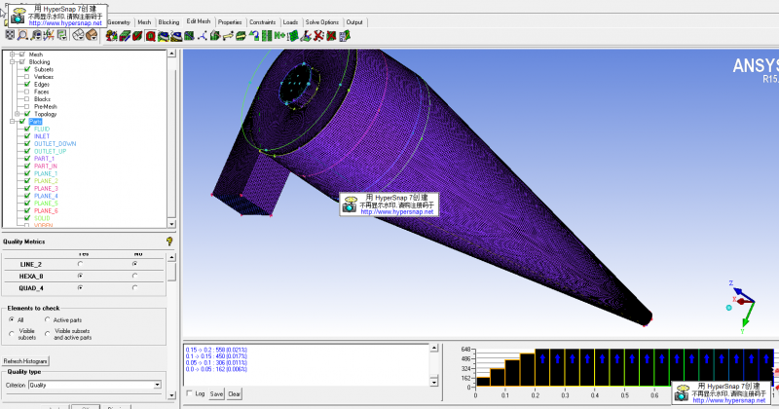This screenshot has width=779, height=409.
Task: Open the Delete Nodes tool
Action: click(318, 36)
